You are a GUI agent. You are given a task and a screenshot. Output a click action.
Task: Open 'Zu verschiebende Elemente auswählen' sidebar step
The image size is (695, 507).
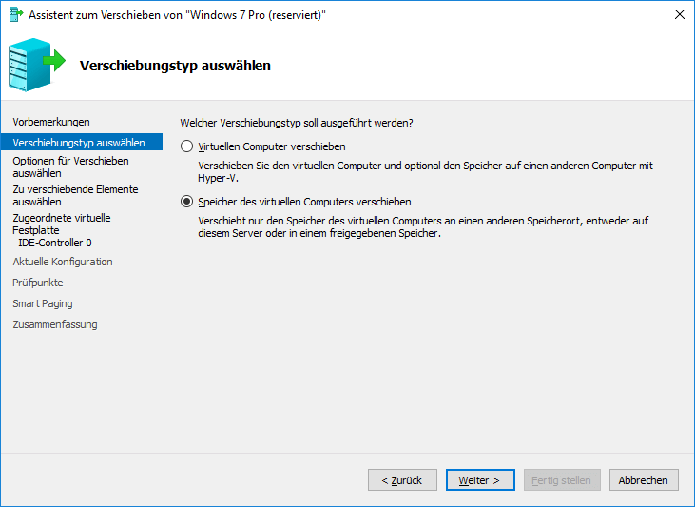[x=75, y=195]
